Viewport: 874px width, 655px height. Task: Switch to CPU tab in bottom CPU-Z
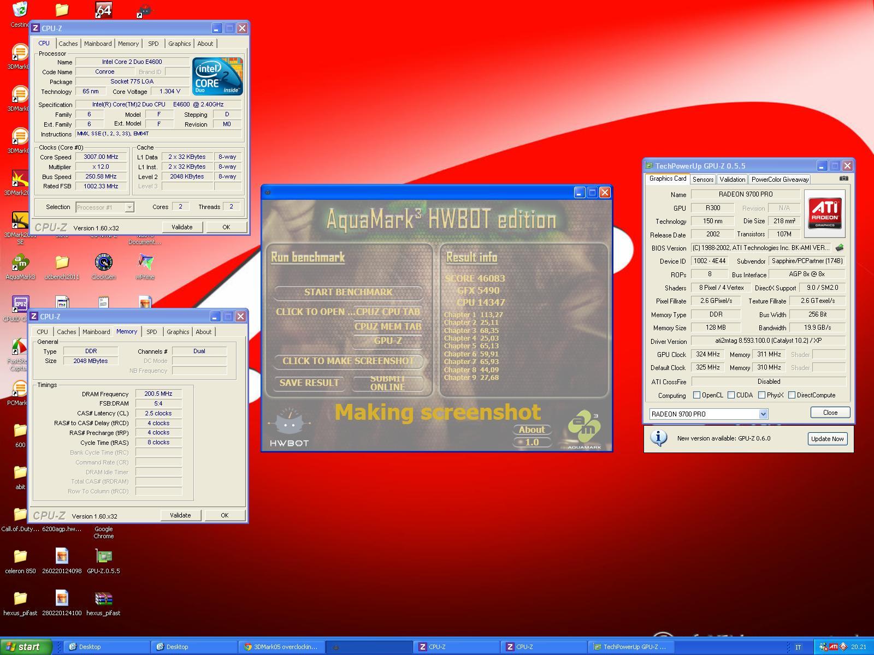click(43, 332)
